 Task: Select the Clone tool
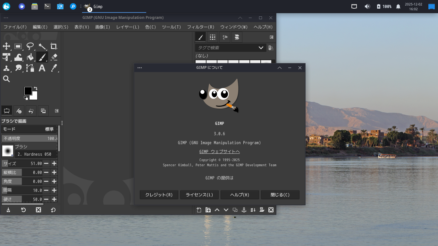coord(6,68)
